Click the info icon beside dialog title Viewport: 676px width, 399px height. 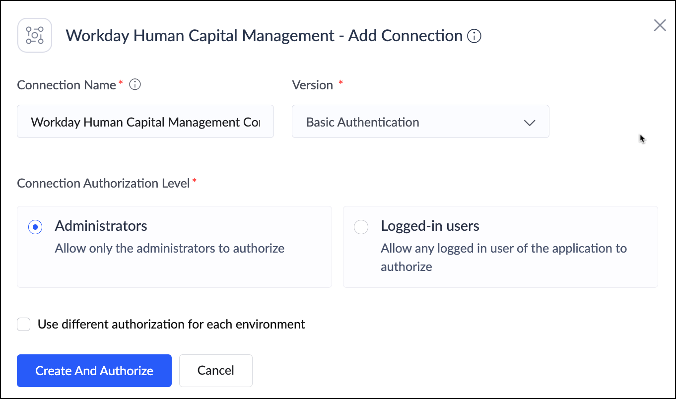[x=474, y=36]
